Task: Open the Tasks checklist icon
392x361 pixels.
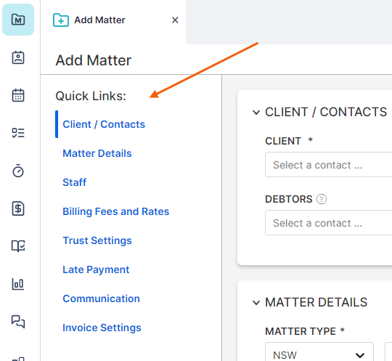Action: coord(18,133)
